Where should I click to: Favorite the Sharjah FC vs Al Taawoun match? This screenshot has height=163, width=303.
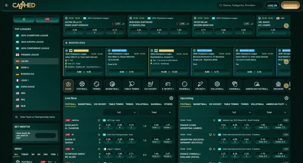99,120
